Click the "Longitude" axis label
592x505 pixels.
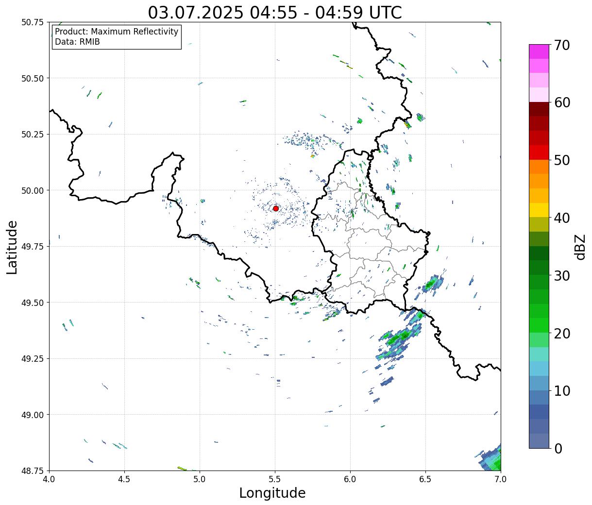272,493
